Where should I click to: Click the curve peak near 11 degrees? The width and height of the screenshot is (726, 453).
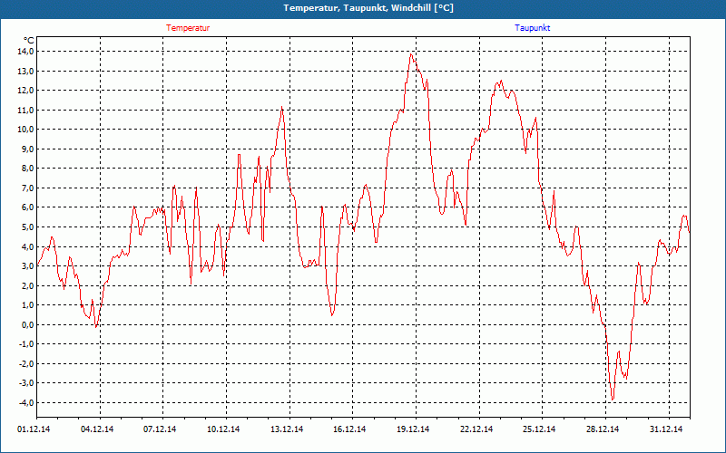pyautogui.click(x=281, y=107)
